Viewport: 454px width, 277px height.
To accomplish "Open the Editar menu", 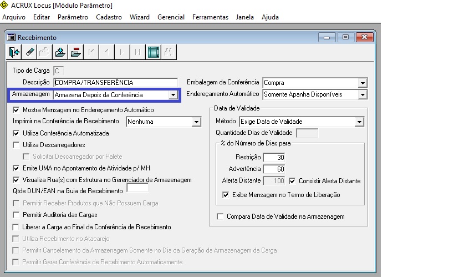I will point(42,17).
